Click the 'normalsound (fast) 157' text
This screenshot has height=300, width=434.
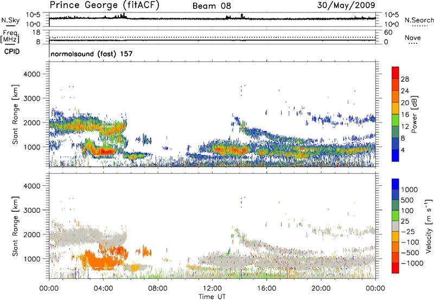[x=92, y=54]
